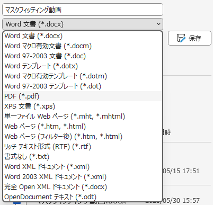This screenshot has width=213, height=205.
Task: Choose XPS 文書 (*.xps)
Action: pyautogui.click(x=83, y=106)
